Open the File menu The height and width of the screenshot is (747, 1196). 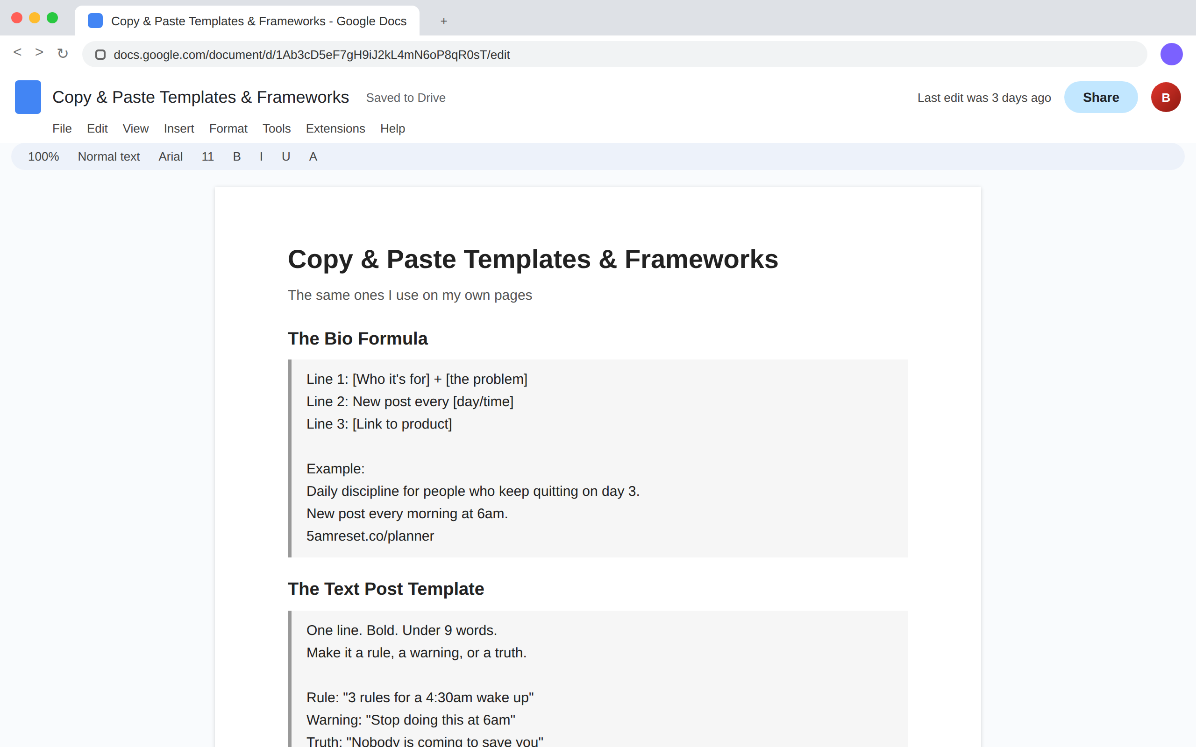62,128
